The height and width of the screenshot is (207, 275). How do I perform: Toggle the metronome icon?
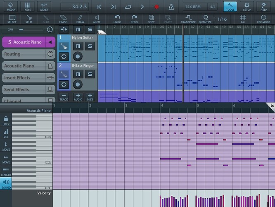(171, 7)
